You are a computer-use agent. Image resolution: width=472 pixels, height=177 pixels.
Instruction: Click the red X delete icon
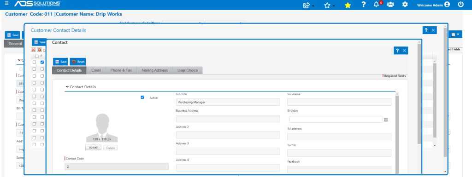point(33,50)
